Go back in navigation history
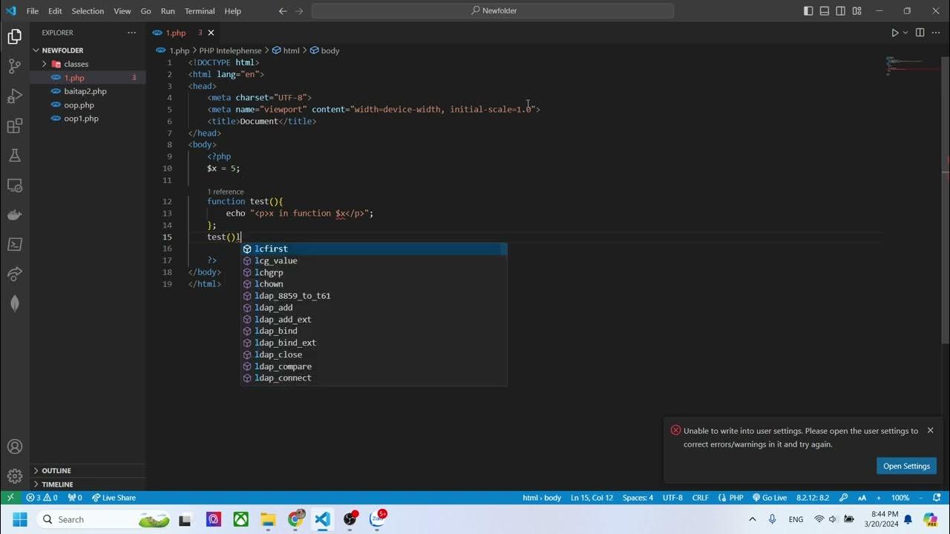950x534 pixels. click(x=283, y=11)
